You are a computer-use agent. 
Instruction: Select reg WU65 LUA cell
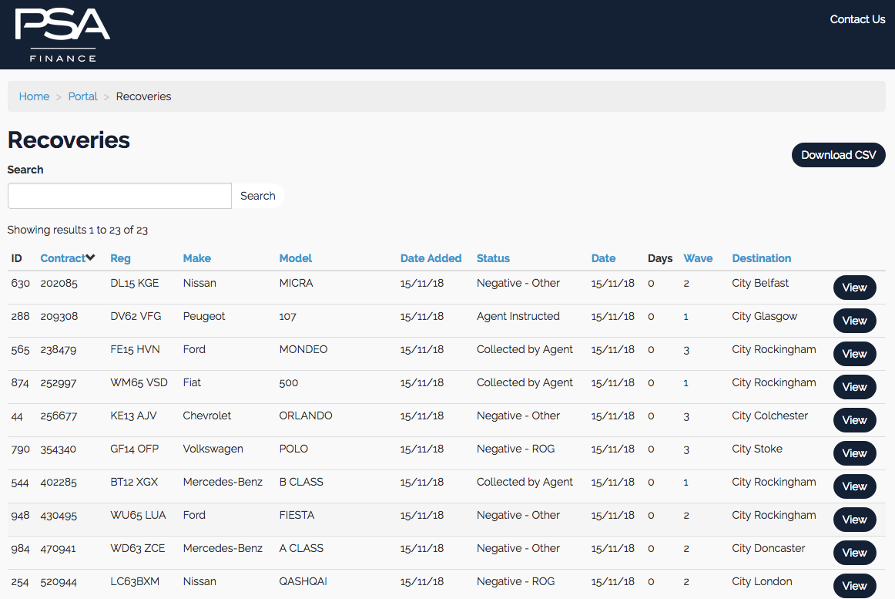138,515
